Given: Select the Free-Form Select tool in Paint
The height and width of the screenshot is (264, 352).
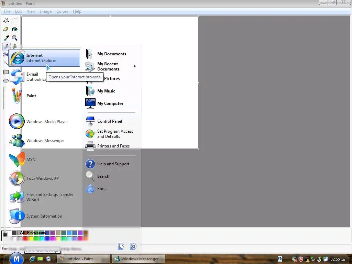Looking at the screenshot, I should click(6, 20).
